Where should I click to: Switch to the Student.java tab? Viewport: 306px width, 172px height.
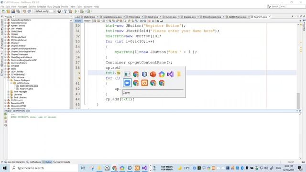89,17
